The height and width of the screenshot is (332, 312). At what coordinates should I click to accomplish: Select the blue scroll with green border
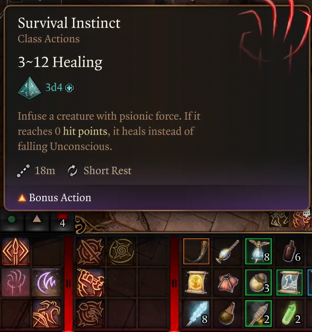(290, 282)
